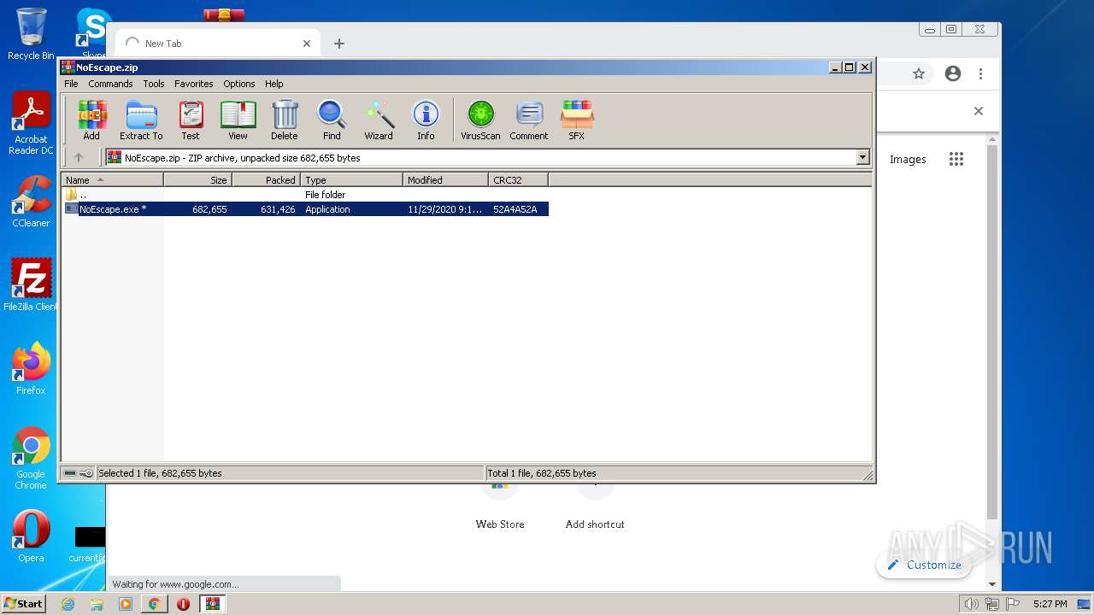The image size is (1094, 615).
Task: Open a new tab in Chrome
Action: pyautogui.click(x=339, y=44)
